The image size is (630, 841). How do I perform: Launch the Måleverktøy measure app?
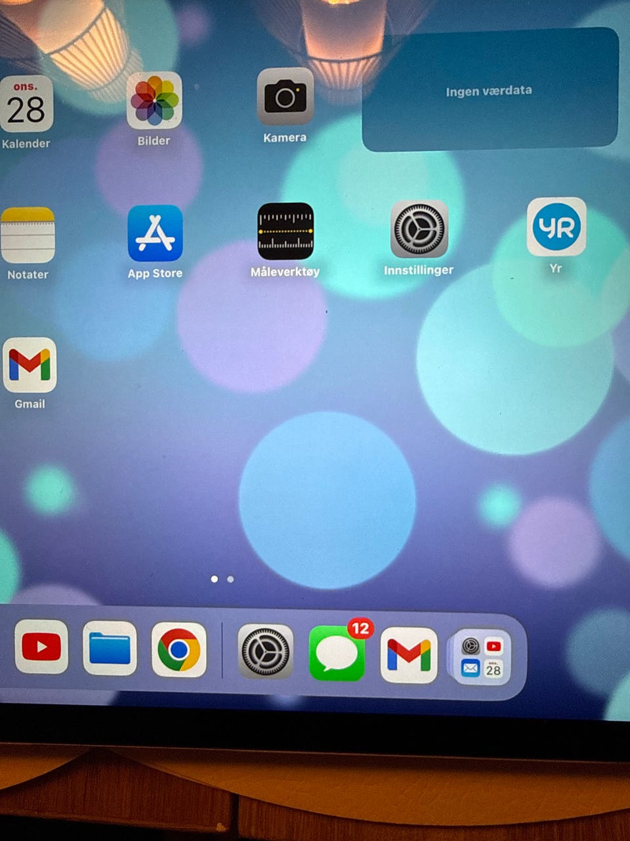285,231
